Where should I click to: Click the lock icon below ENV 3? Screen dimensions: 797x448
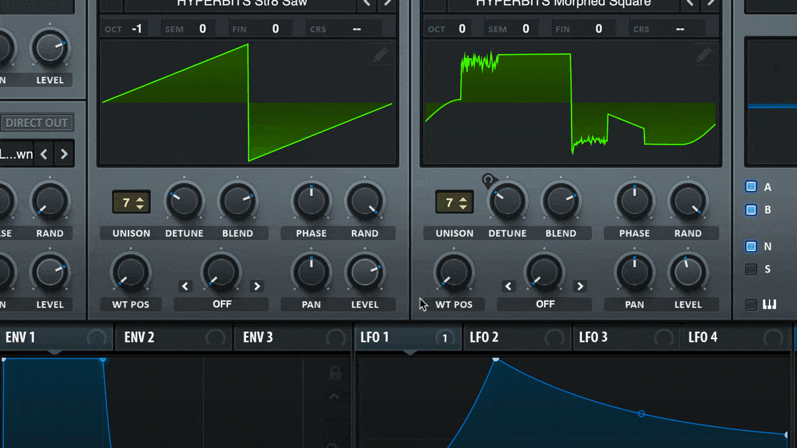[x=334, y=371]
